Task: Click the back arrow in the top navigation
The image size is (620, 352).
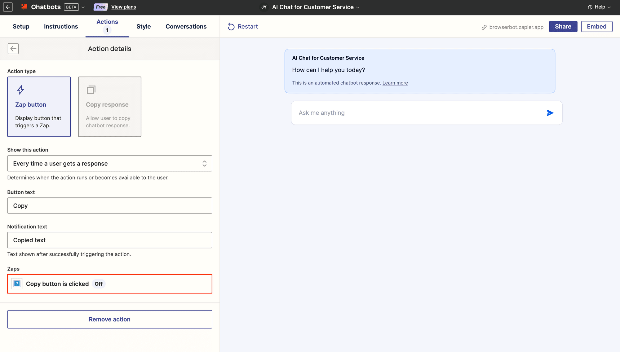Action: (8, 7)
